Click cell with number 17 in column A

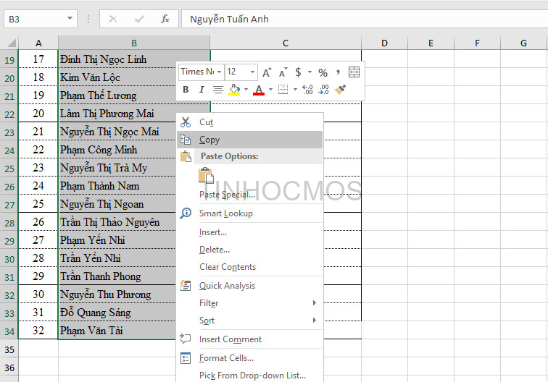(x=38, y=59)
